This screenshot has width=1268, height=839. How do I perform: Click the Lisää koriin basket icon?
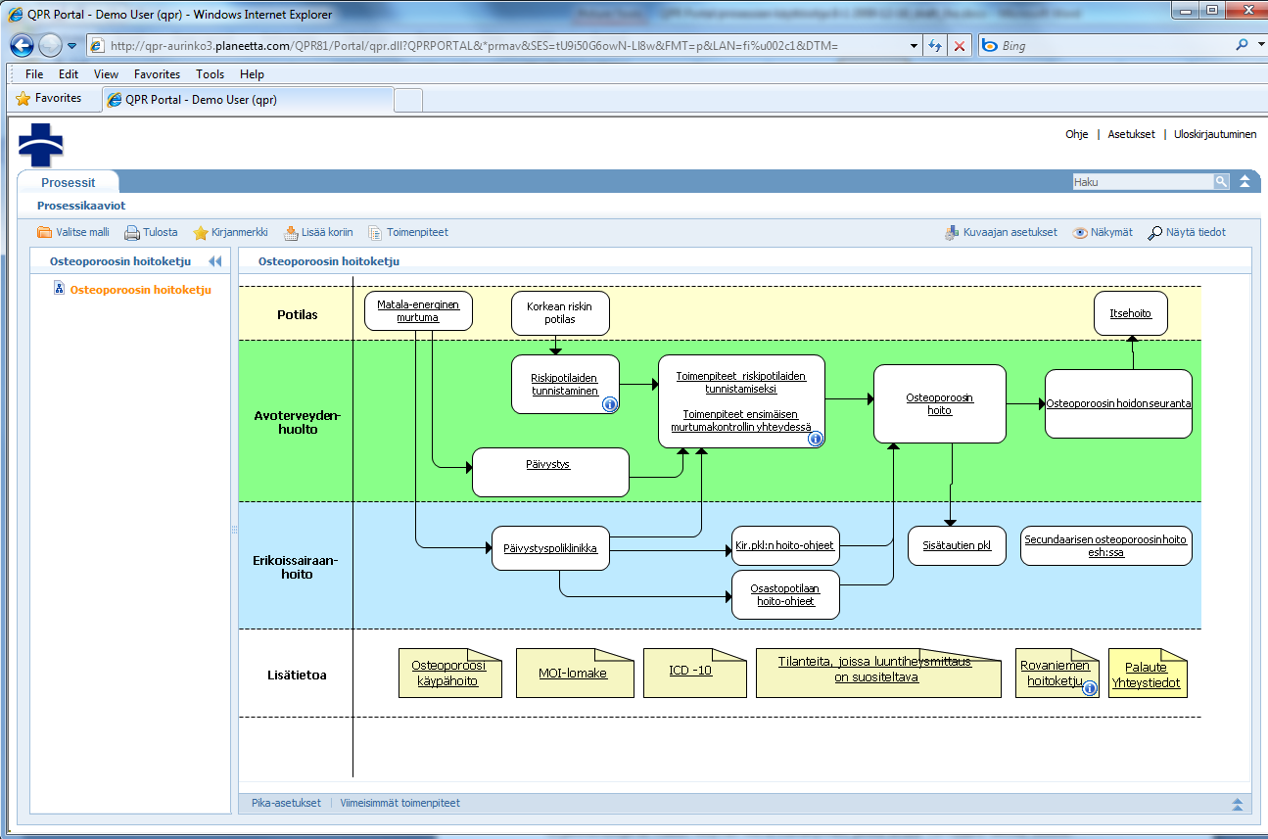click(x=291, y=233)
